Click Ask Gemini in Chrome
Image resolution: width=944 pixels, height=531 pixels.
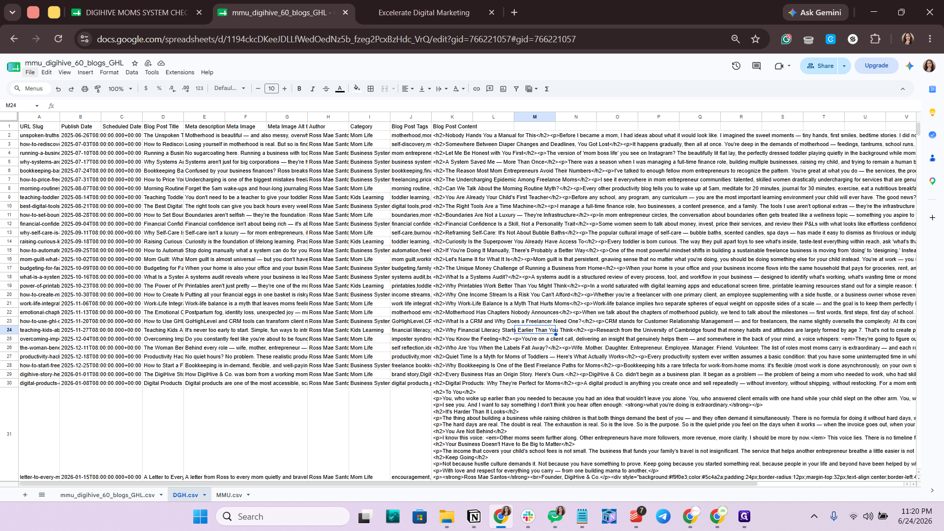coord(815,12)
